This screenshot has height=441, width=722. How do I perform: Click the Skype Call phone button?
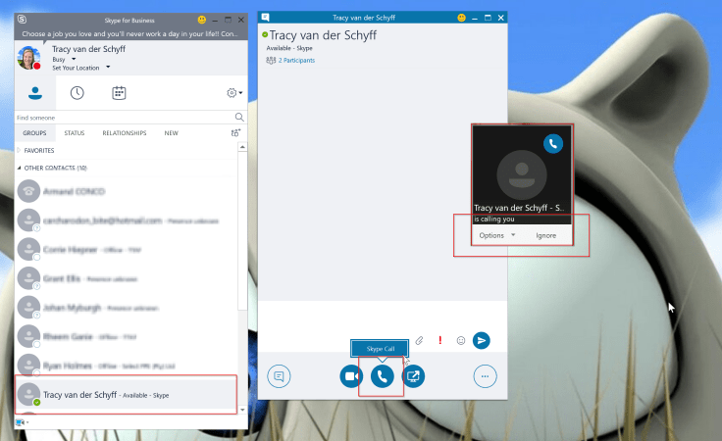(382, 375)
